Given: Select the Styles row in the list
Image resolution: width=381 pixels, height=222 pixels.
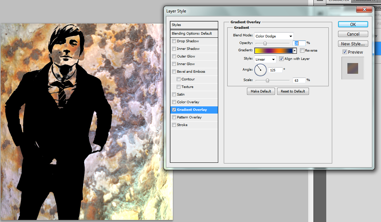Looking at the screenshot, I should point(194,25).
